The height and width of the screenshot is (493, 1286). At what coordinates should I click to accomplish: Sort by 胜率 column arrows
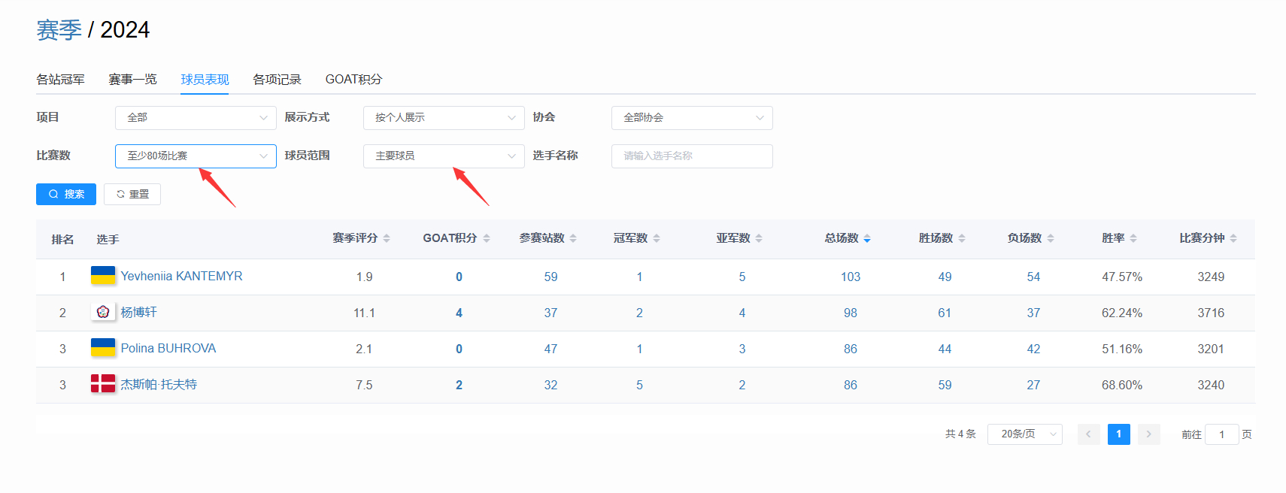pos(1133,238)
